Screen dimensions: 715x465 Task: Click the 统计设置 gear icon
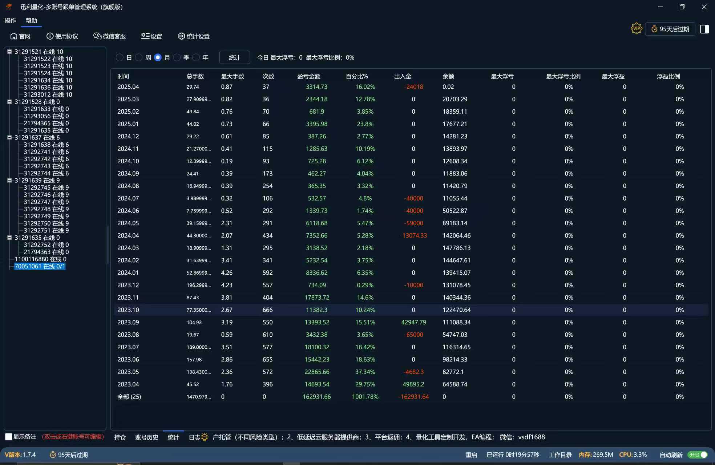[181, 36]
